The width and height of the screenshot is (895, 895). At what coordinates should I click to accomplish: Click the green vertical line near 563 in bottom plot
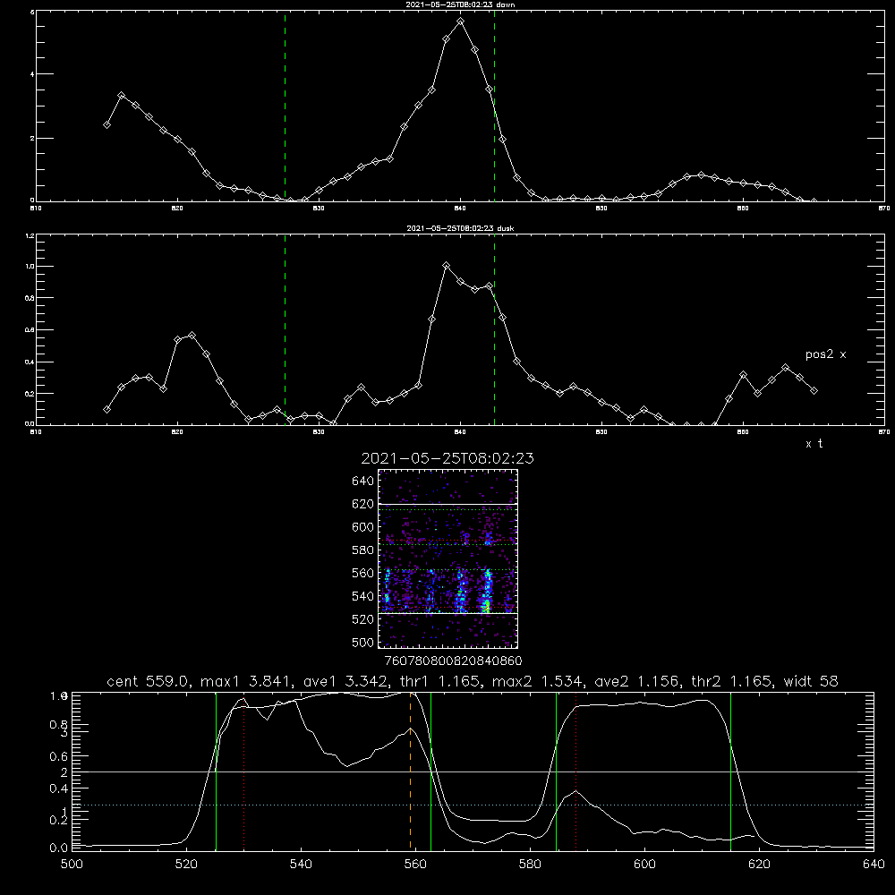click(431, 771)
